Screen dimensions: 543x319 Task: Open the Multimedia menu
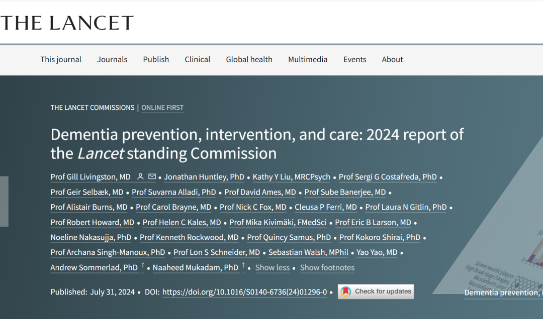click(308, 60)
